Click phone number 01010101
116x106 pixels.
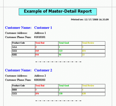point(40,37)
